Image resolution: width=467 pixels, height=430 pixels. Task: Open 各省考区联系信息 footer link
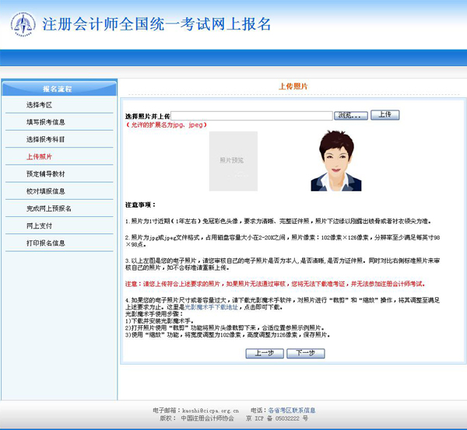pos(292,411)
